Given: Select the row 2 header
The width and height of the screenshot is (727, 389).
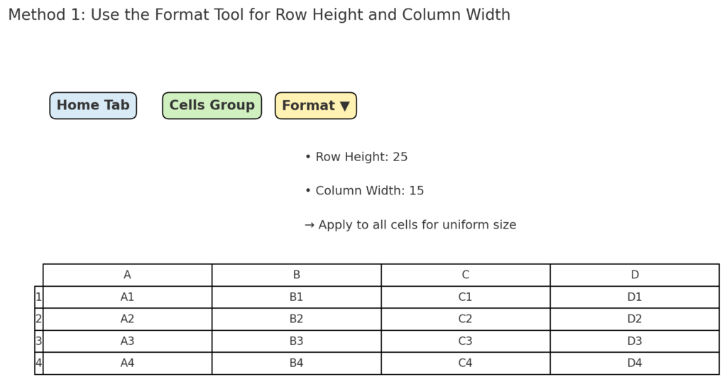Looking at the screenshot, I should pos(39,319).
